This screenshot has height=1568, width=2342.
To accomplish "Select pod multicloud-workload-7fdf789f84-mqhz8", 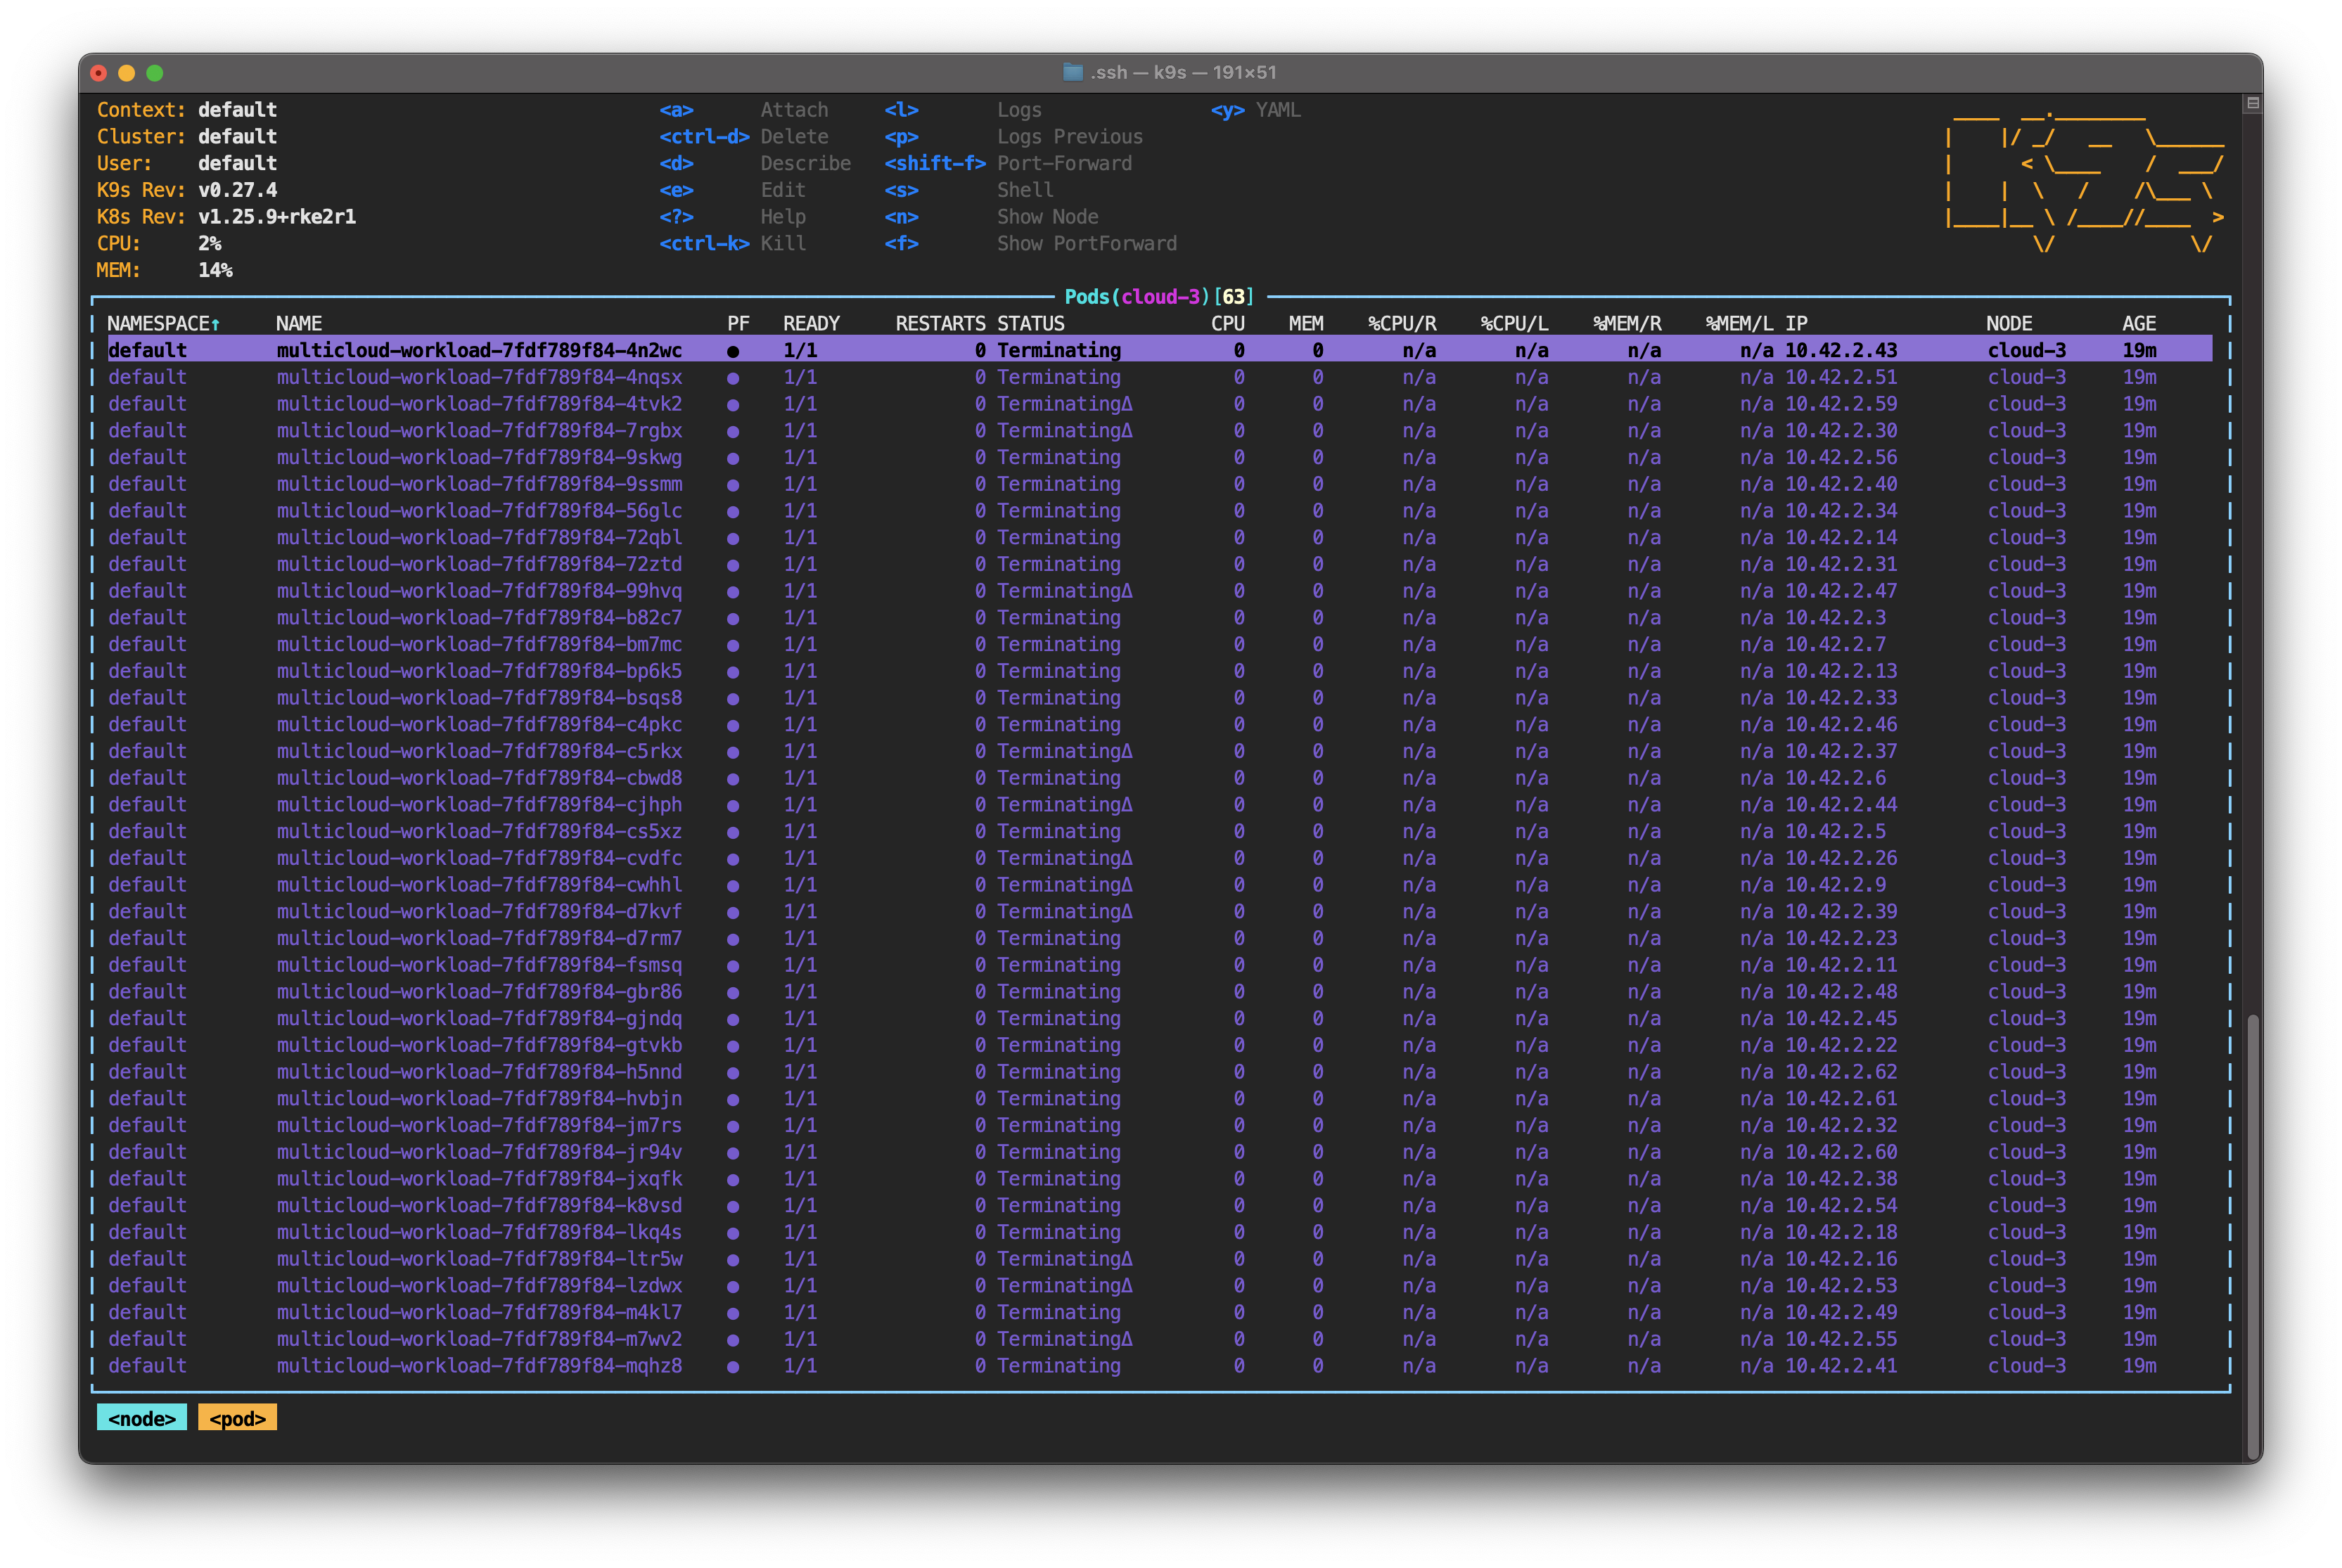I will [1160, 1366].
